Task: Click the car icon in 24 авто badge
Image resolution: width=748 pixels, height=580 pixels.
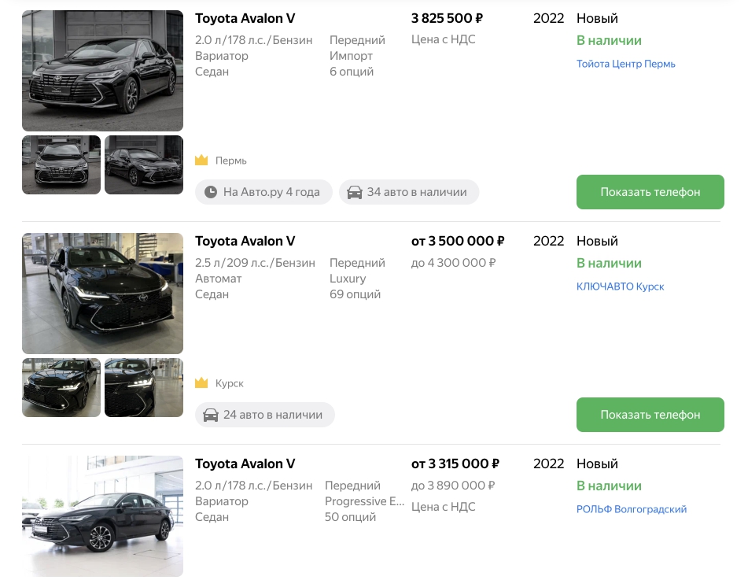Action: [x=210, y=415]
